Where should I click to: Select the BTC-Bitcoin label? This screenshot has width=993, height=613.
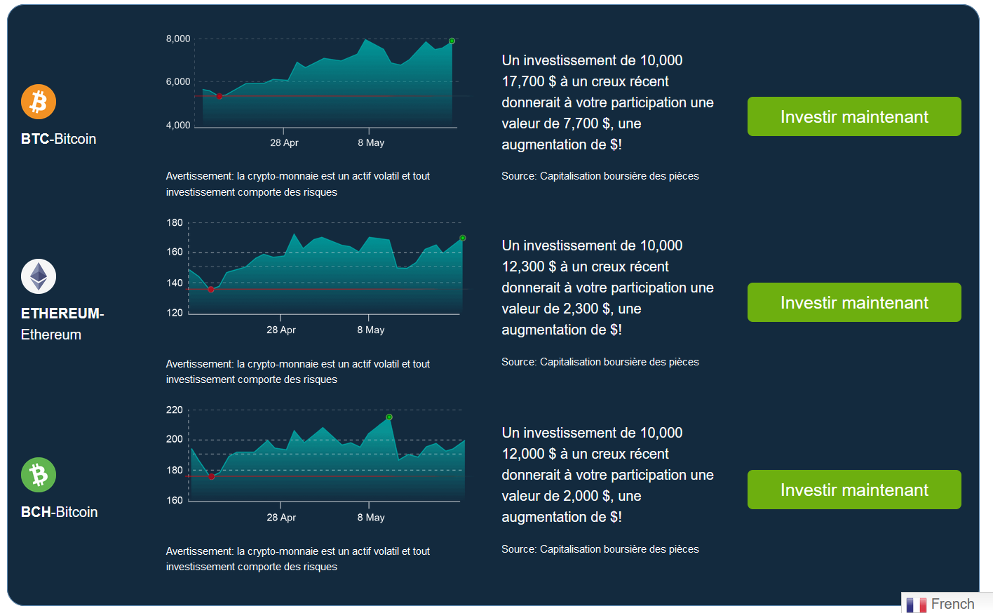pos(58,139)
